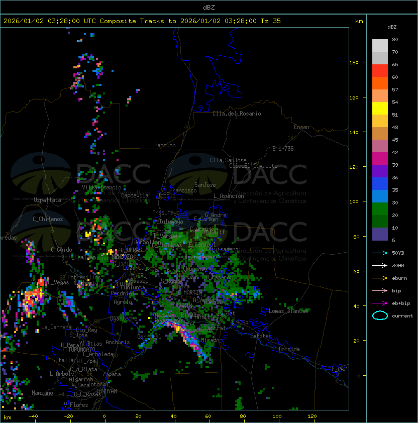Image resolution: width=418 pixels, height=423 pixels.
Task: Select the orange 57-60 dBZ legend swatch
Action: (380, 83)
